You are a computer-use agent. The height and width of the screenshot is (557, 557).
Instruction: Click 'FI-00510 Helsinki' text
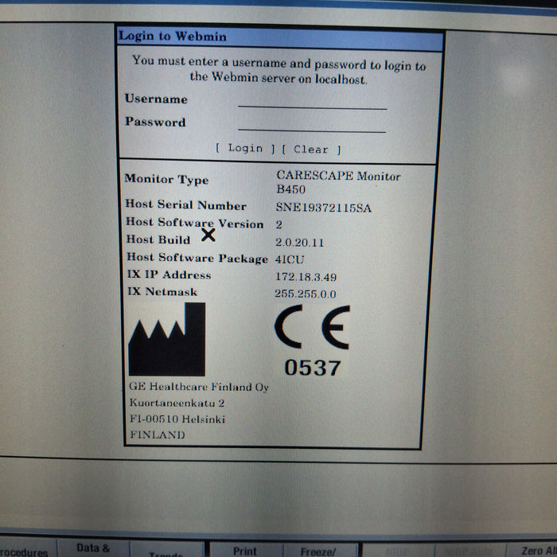pyautogui.click(x=177, y=419)
